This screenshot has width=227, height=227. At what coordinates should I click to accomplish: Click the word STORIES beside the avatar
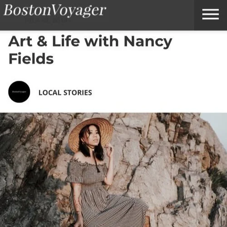pos(78,93)
